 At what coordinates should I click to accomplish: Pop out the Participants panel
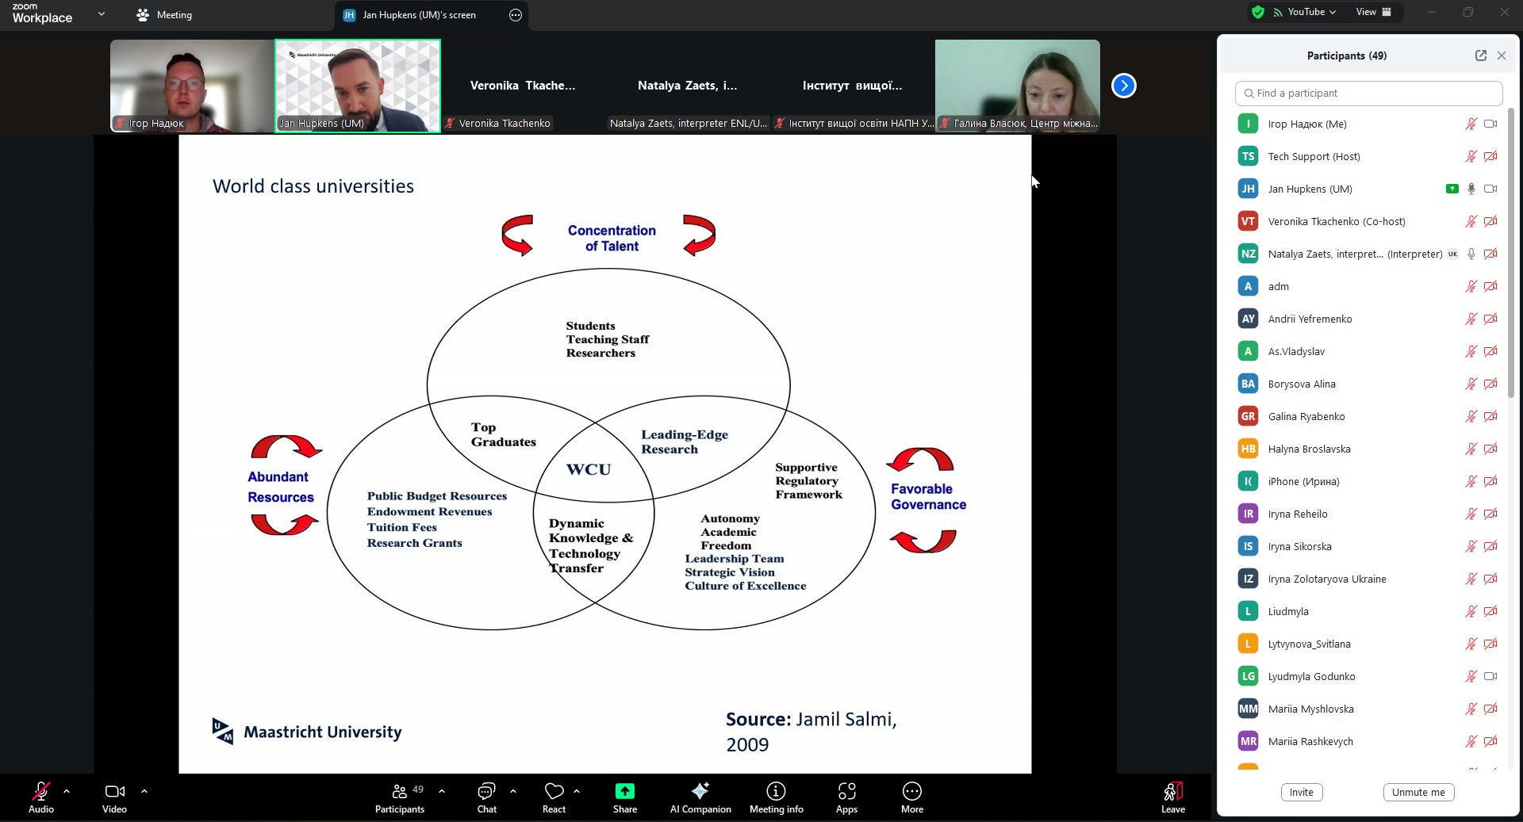click(1480, 55)
